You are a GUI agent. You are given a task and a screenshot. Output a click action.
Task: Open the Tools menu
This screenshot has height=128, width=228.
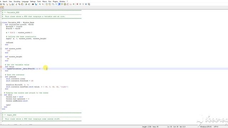click(39, 1)
